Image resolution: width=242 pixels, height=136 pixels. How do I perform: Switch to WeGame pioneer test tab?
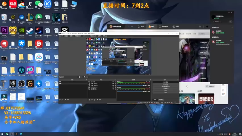pos(163,27)
